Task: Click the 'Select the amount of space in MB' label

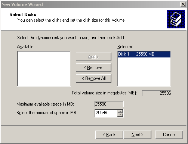Action: point(47,113)
